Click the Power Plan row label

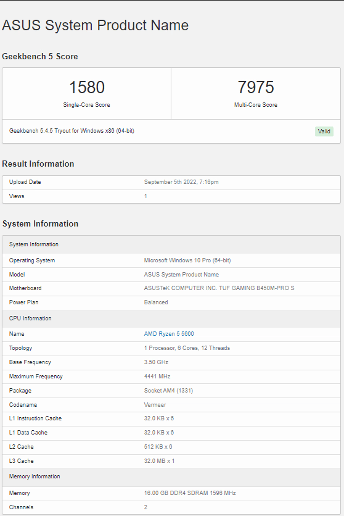pos(23,302)
